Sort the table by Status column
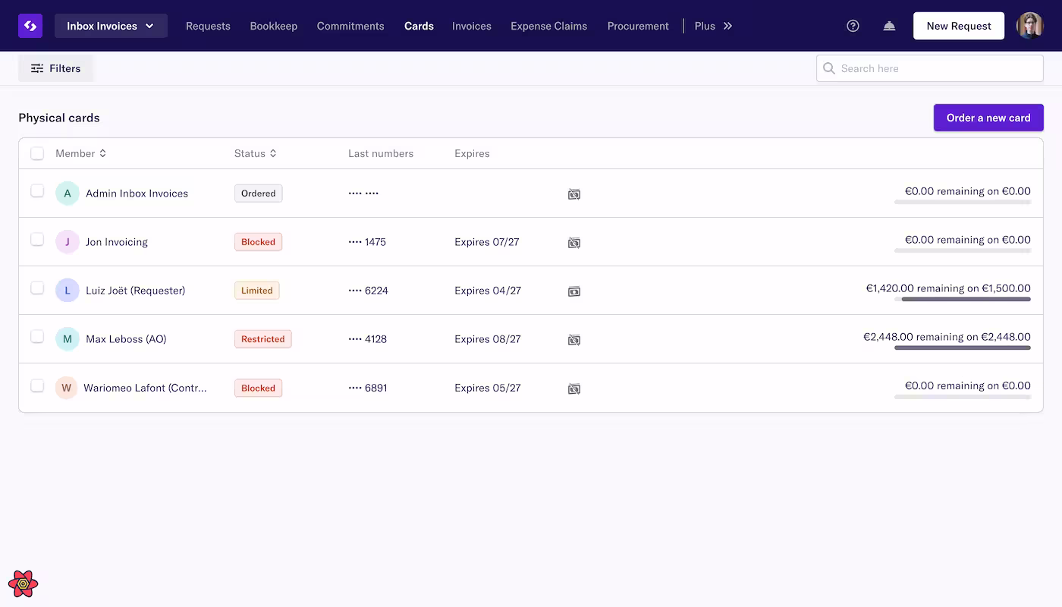This screenshot has width=1062, height=607. (x=256, y=153)
